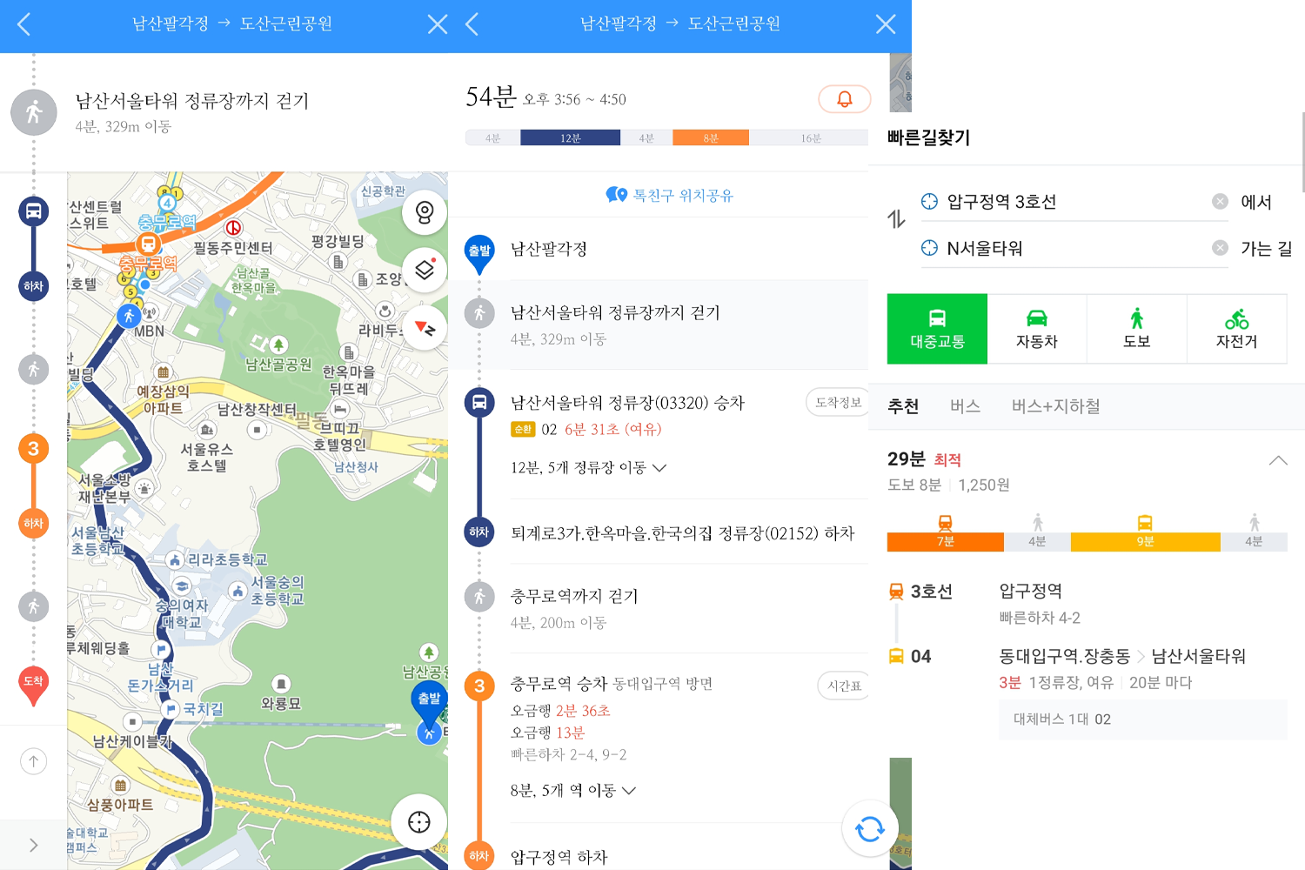The width and height of the screenshot is (1305, 870).
Task: Switch to 자전거 transport mode
Action: [1236, 328]
